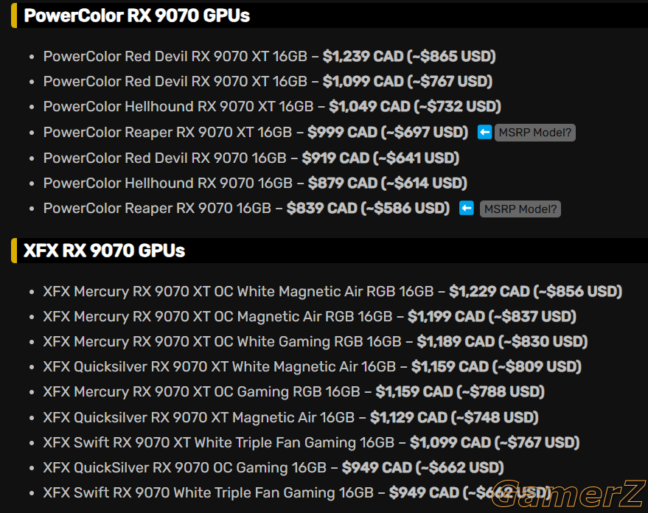Select the PowerColor RX 9070 GPUs heading
Screen dimensions: 648x513
137,15
